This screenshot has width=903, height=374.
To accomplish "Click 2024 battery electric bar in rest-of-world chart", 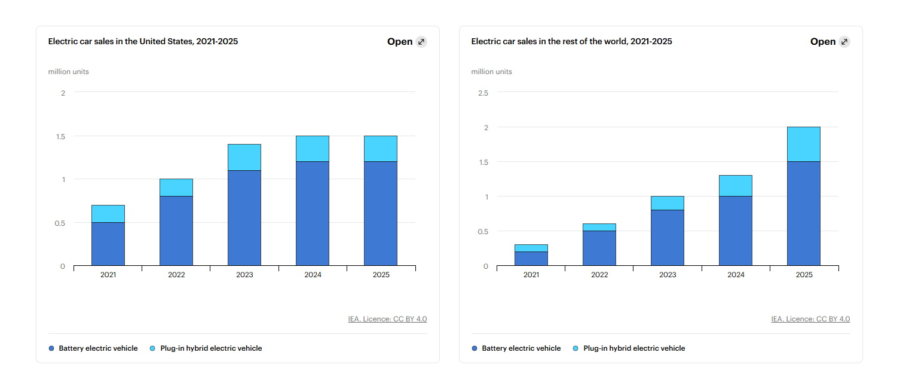I will click(736, 231).
